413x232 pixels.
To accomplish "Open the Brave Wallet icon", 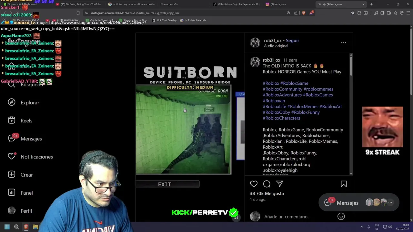I will pos(389,13).
